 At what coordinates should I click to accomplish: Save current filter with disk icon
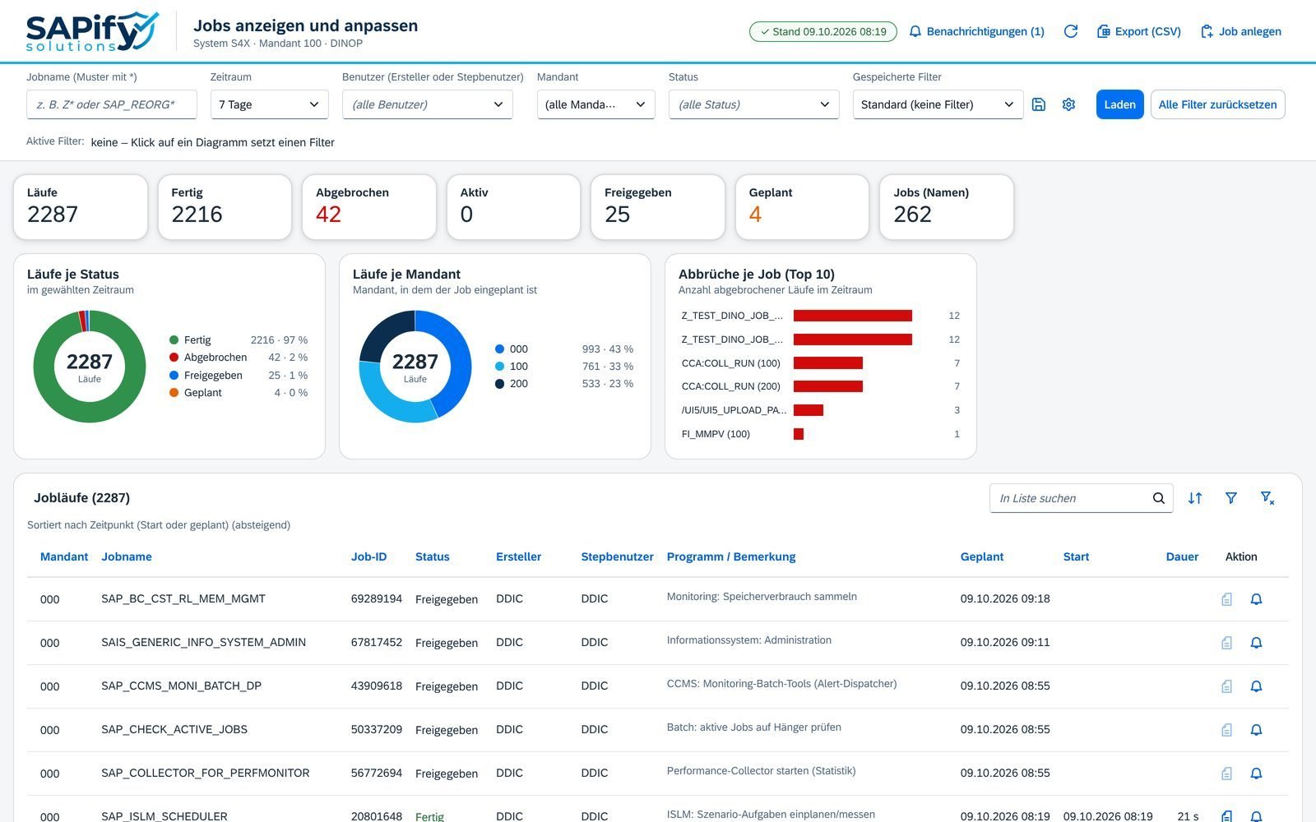[x=1039, y=104]
